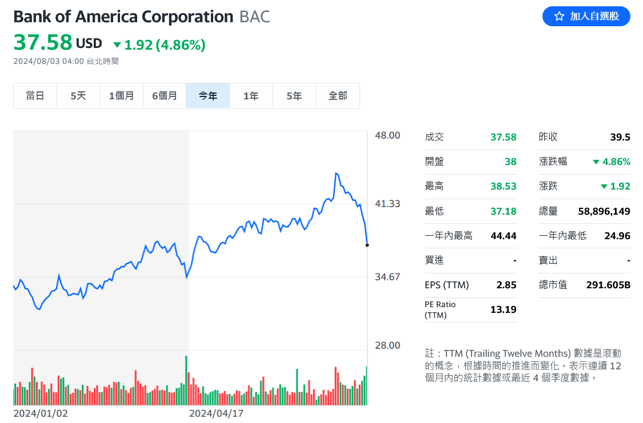Click the tallest green volume bar
Viewport: 643px width, 423px height.
pyautogui.click(x=186, y=380)
